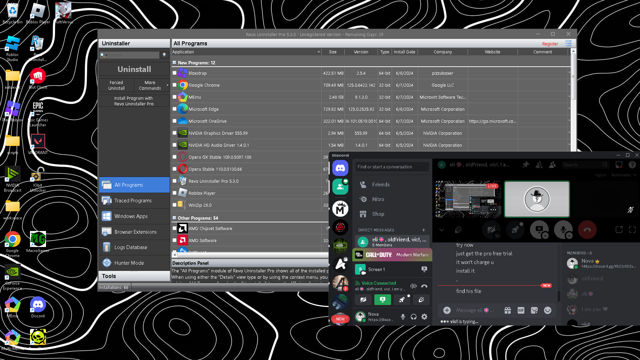Screen dimensions: 640x360
Task: Open pinned messages pin icon
Action: 526,165
